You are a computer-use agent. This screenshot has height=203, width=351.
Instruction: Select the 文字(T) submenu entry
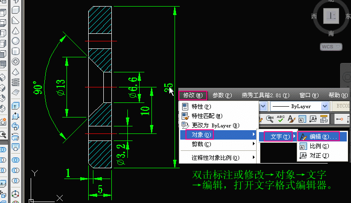pos(278,137)
